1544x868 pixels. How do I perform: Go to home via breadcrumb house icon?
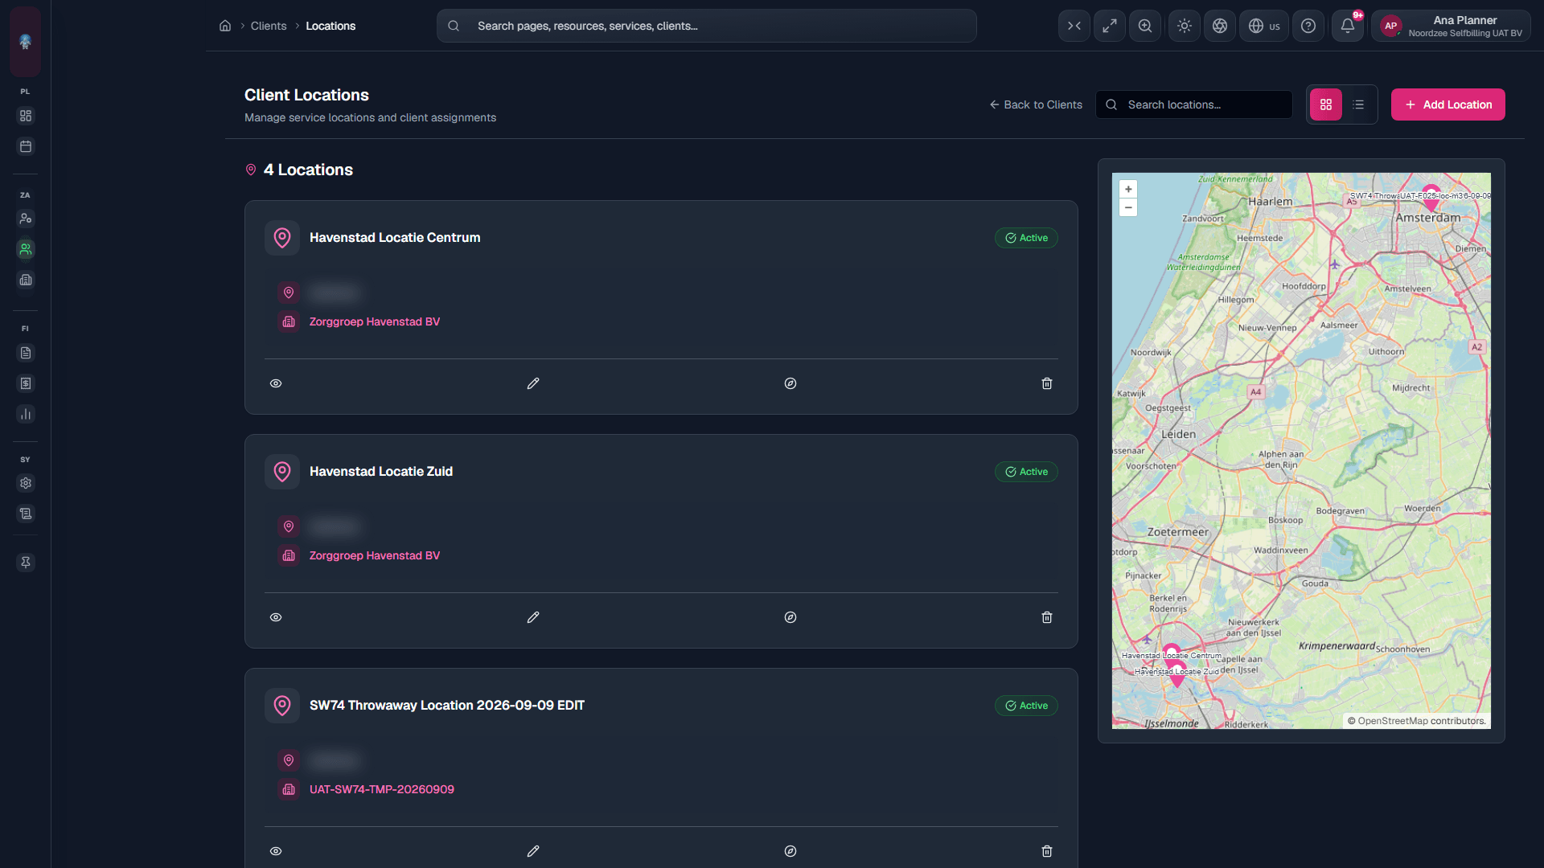[x=225, y=26]
